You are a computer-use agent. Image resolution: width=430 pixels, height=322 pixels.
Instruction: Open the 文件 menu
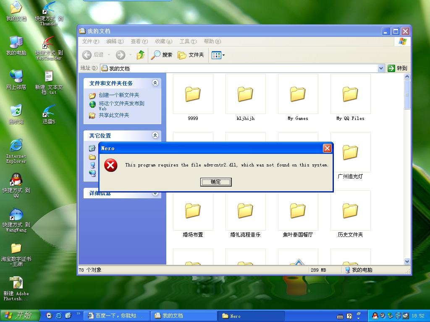[91, 42]
